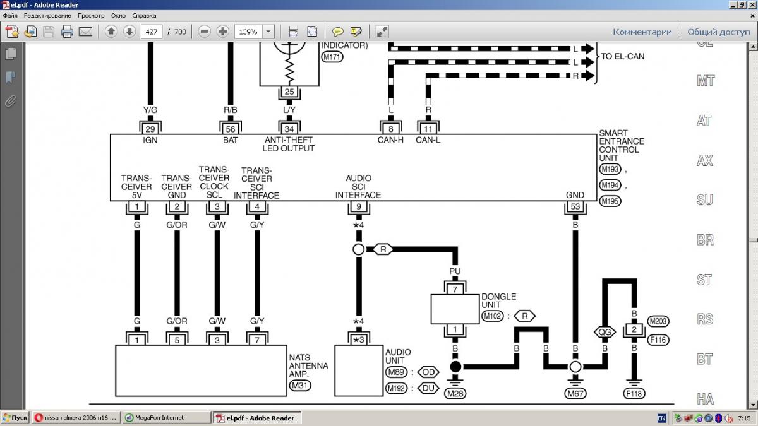The width and height of the screenshot is (758, 426).
Task: Click connector code 'M171'
Action: tap(331, 57)
